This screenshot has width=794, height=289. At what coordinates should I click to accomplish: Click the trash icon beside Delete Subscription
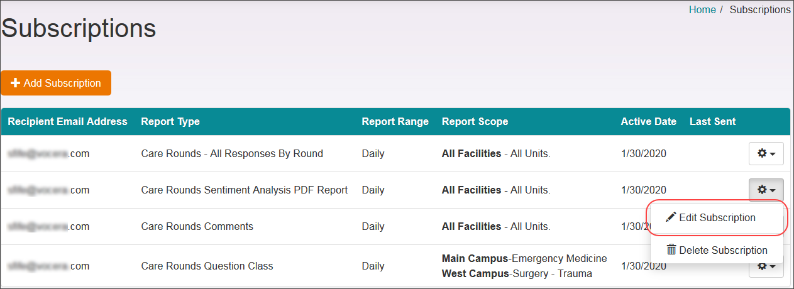pyautogui.click(x=671, y=250)
